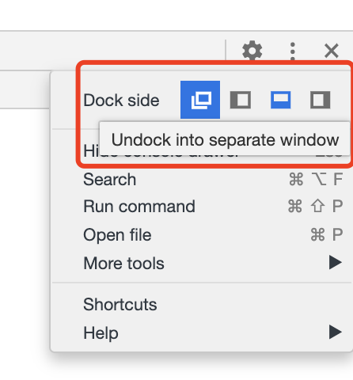Expand the arrow beside More tools

[336, 263]
